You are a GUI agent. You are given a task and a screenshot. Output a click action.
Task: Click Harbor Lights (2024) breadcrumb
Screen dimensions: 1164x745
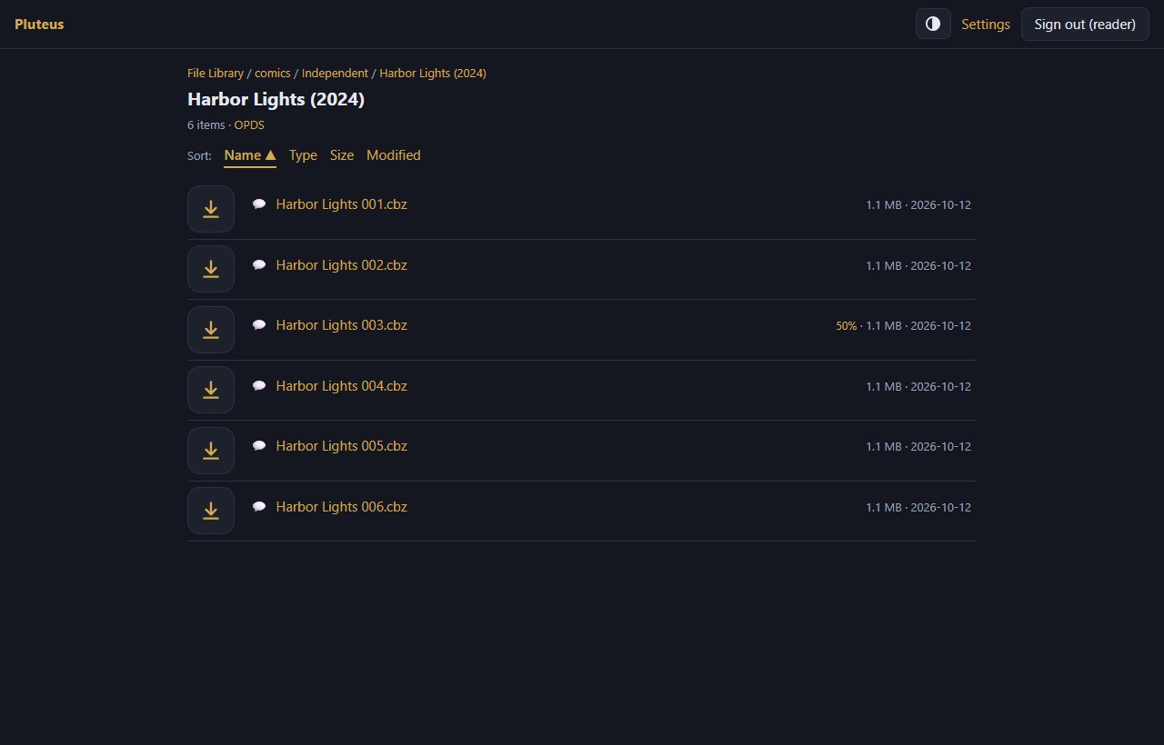[x=433, y=74]
